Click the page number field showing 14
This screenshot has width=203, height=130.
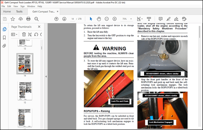tap(72, 19)
